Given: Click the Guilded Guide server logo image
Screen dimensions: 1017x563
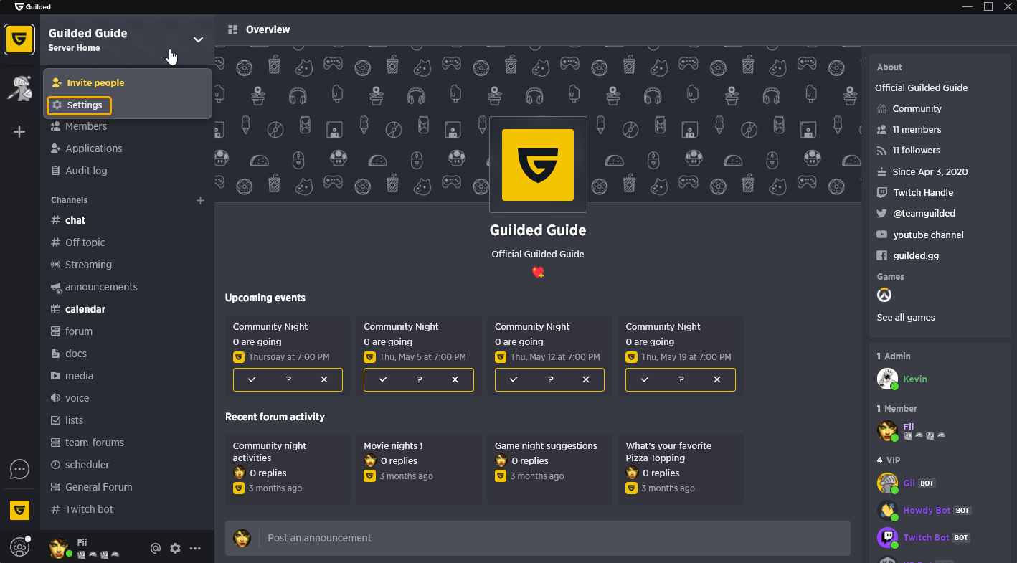Looking at the screenshot, I should [538, 164].
